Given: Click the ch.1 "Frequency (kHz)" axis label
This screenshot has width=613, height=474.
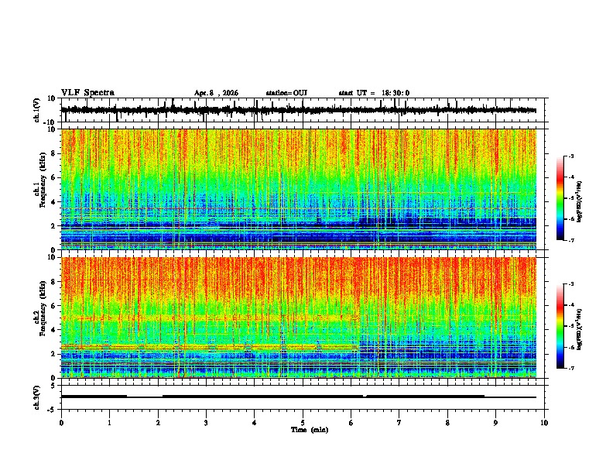Looking at the screenshot, I should [x=43, y=180].
